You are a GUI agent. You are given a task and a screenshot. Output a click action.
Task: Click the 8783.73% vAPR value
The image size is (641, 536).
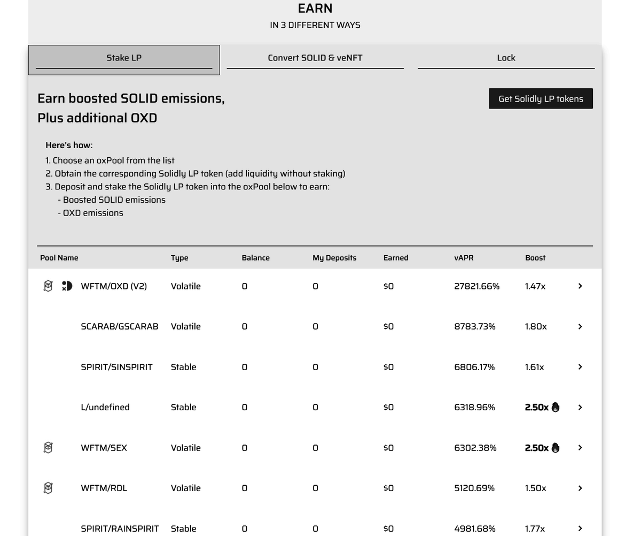(x=475, y=326)
